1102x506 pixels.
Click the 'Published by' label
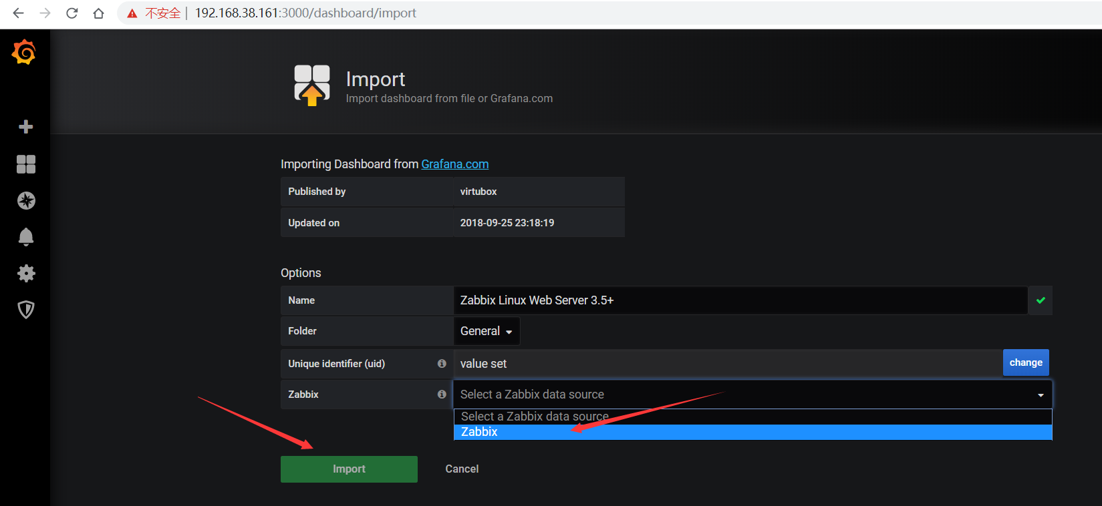click(x=317, y=192)
